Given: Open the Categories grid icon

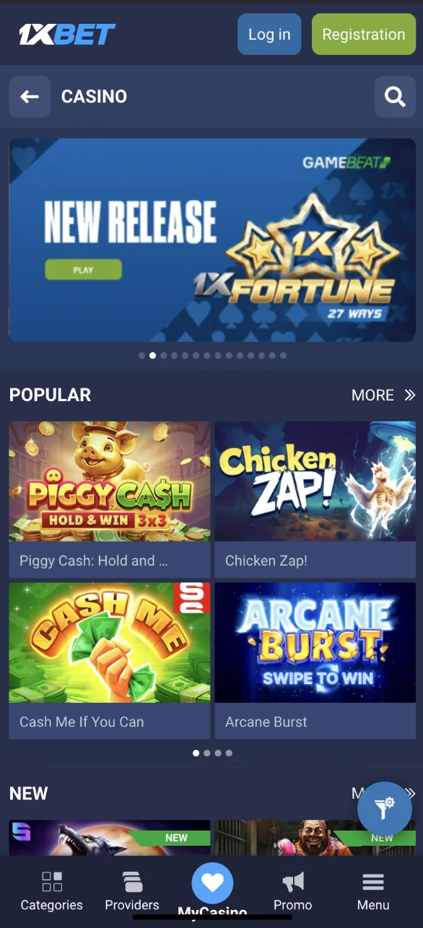Looking at the screenshot, I should pos(51,882).
